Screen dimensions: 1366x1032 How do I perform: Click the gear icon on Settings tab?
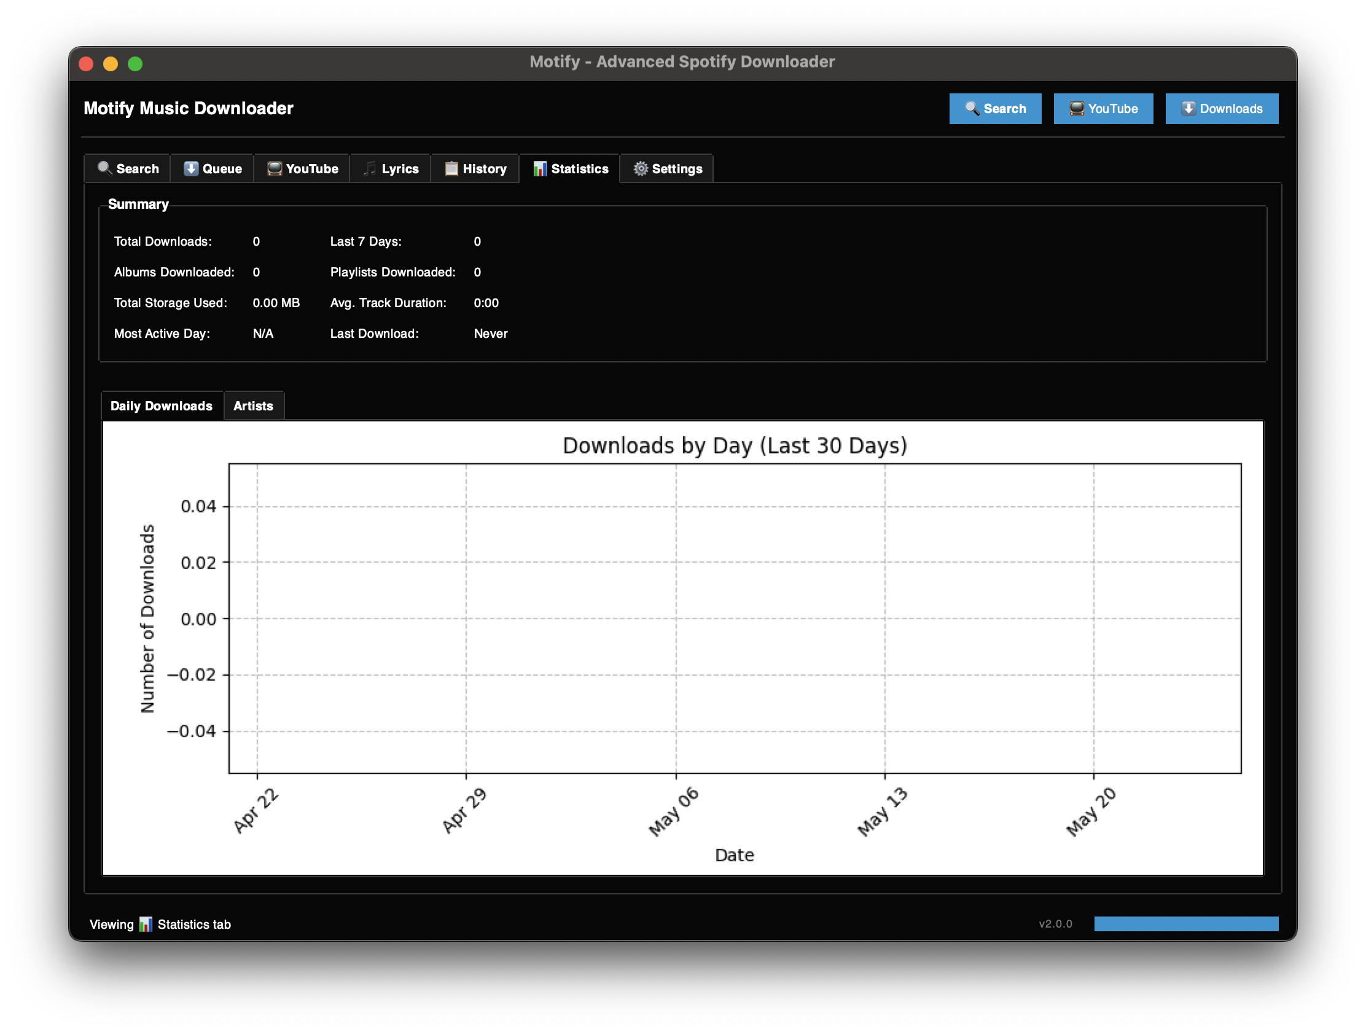(x=641, y=168)
